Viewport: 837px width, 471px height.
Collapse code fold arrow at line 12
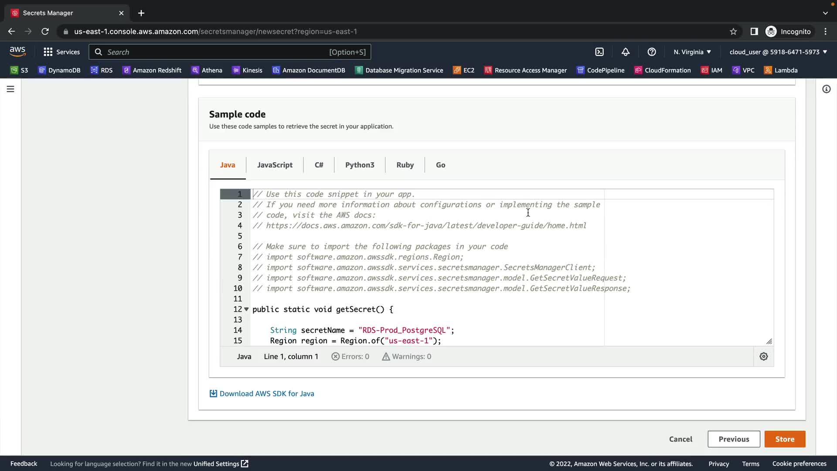click(x=246, y=309)
